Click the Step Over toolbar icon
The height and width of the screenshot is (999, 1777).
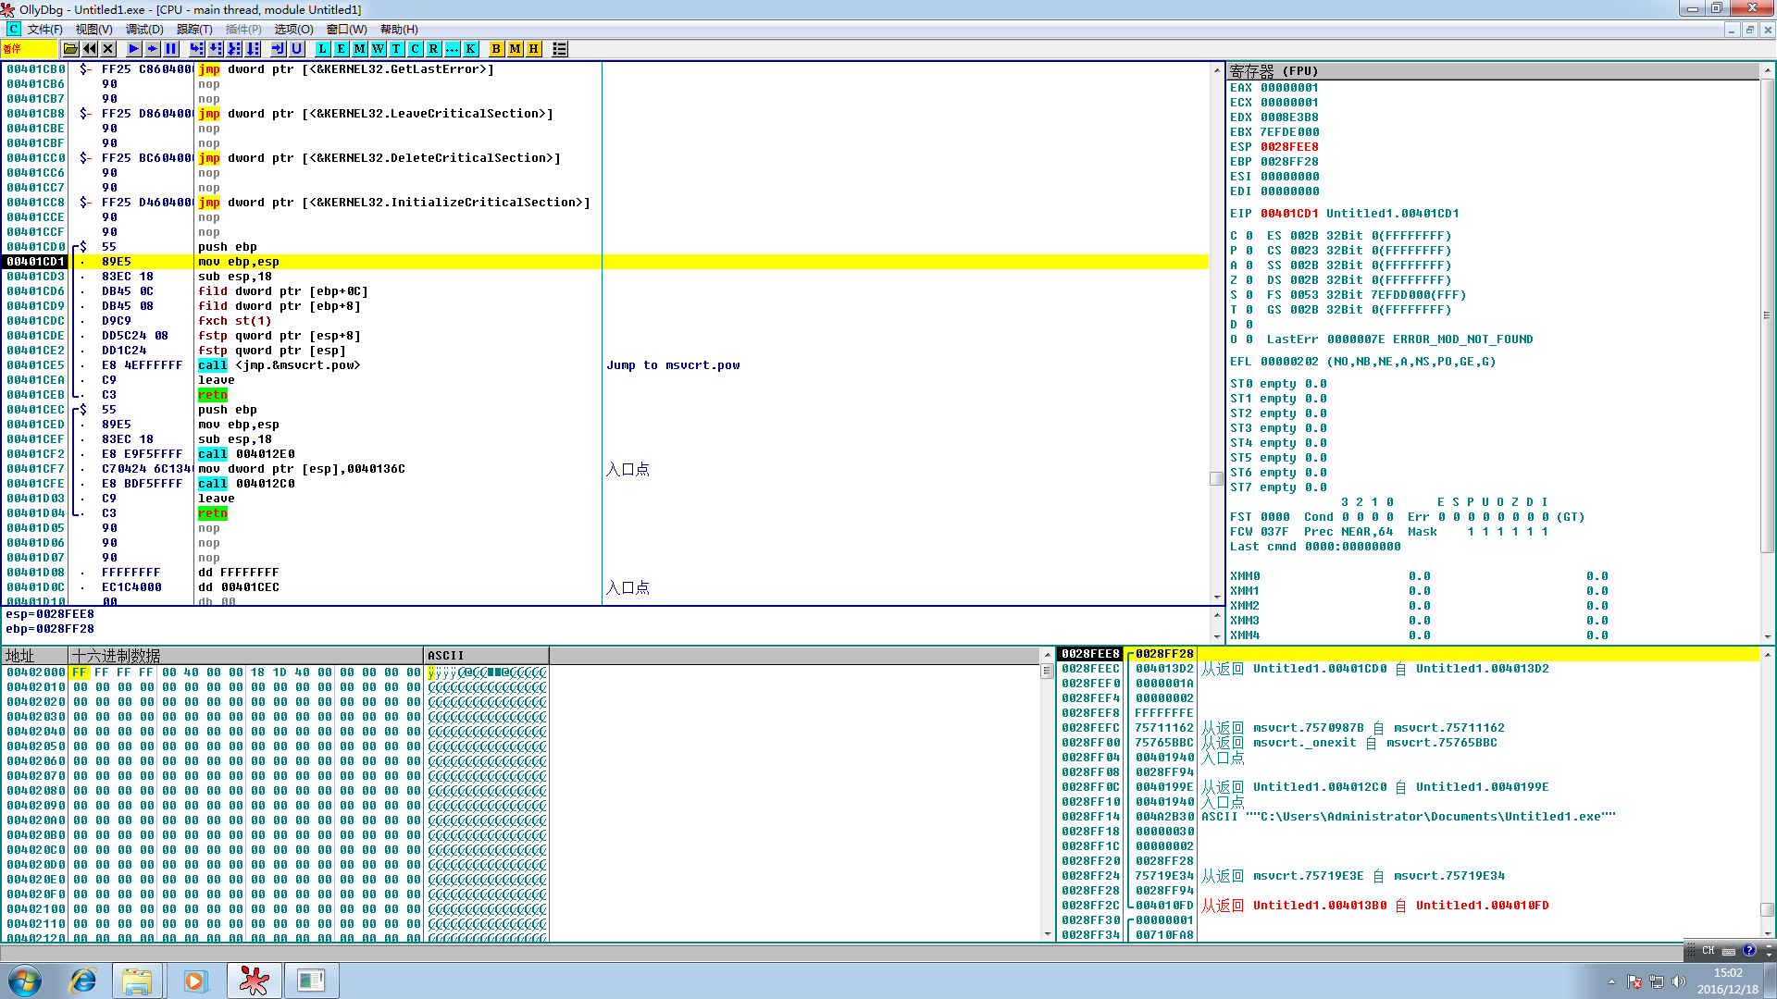pos(216,49)
